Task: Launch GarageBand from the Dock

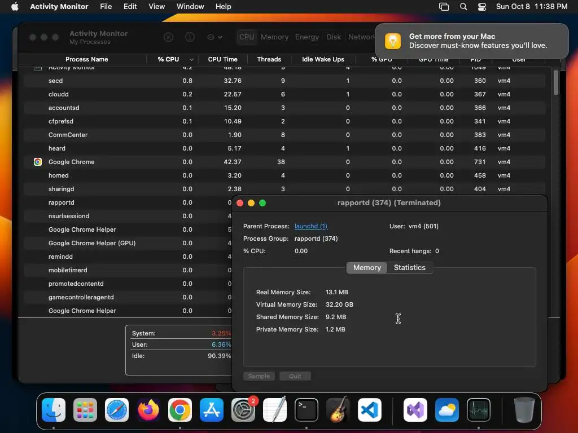Action: pos(338,410)
